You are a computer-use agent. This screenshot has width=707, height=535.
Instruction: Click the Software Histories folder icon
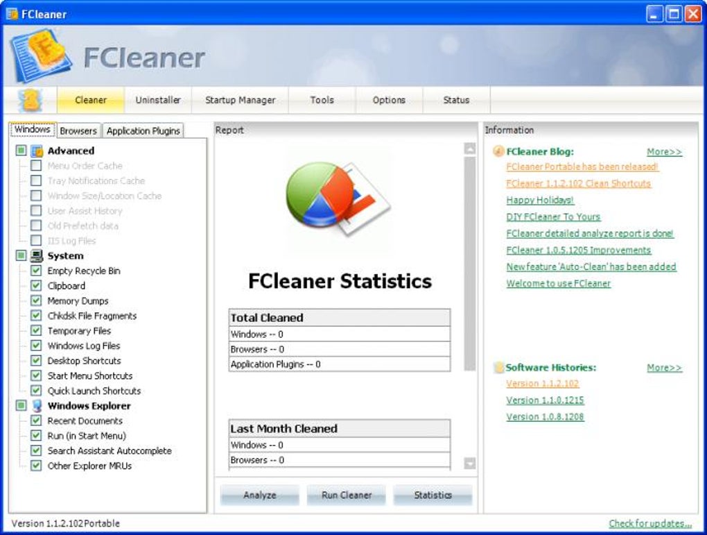click(498, 368)
